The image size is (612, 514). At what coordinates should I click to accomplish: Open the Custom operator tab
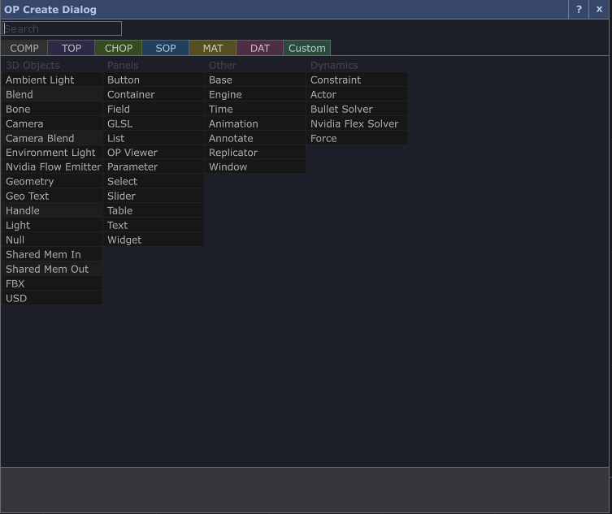307,48
